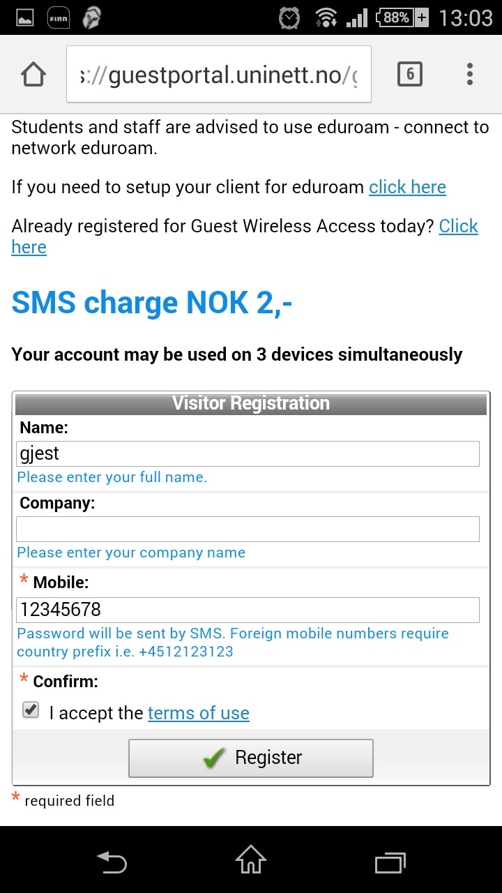Open the browser three-dot overflow menu

click(x=470, y=74)
